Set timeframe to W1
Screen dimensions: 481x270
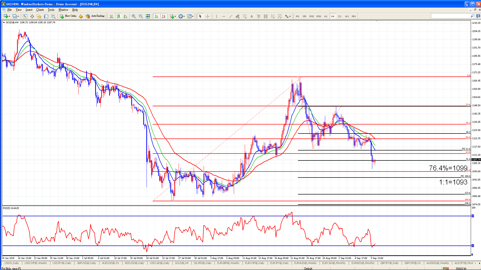[347, 16]
